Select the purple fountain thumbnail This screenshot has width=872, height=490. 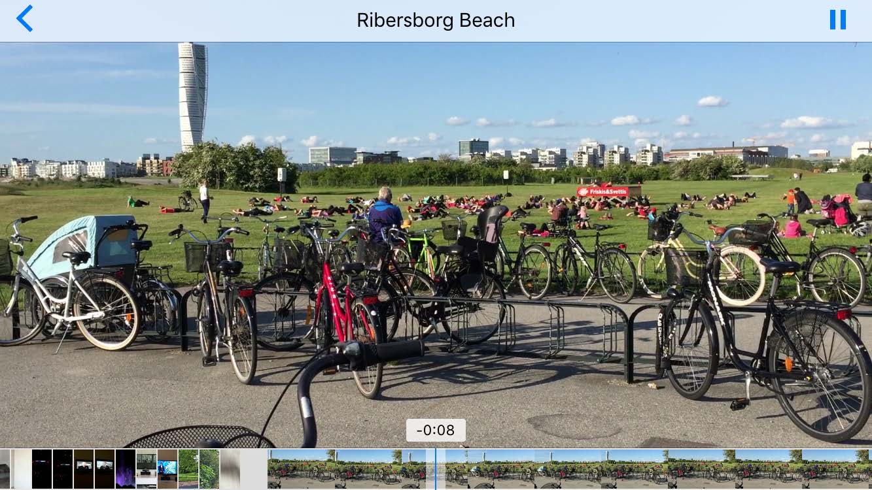point(125,469)
